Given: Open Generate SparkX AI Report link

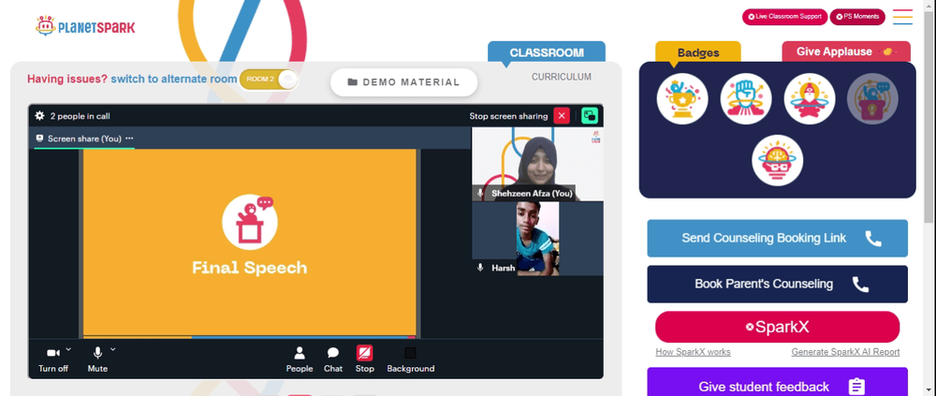Looking at the screenshot, I should pos(845,352).
